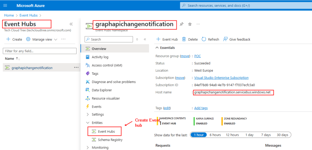Pin graphapichangenotification to dashboard
The width and height of the screenshot is (312, 150).
tap(182, 24)
